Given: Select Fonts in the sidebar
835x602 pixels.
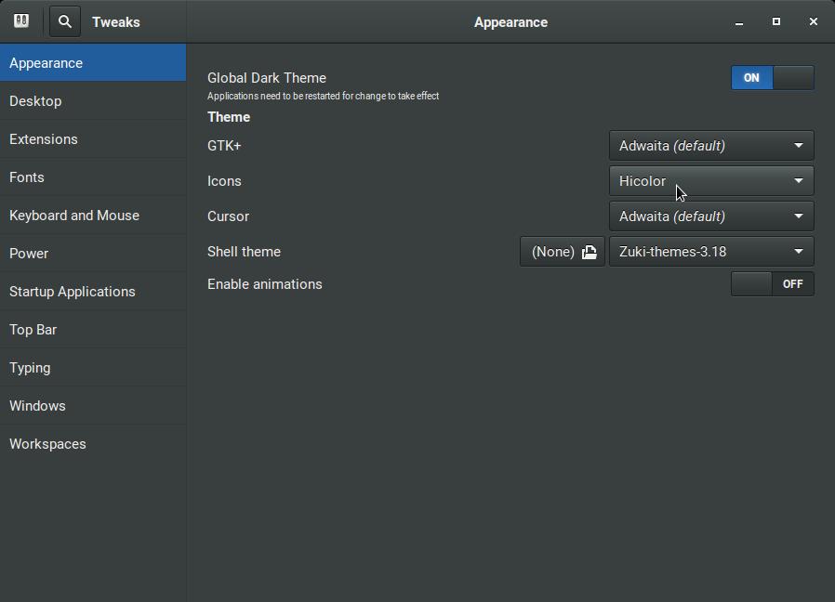Looking at the screenshot, I should click(x=27, y=177).
